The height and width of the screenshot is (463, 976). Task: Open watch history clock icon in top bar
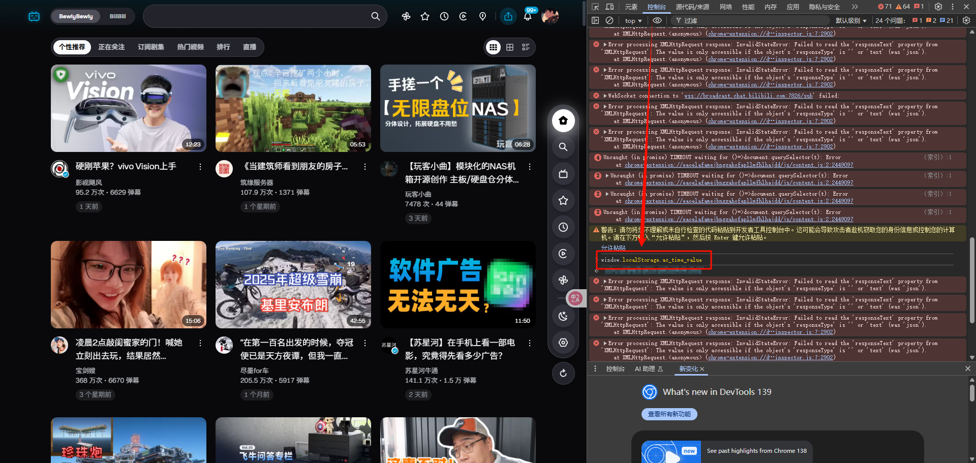pos(444,16)
